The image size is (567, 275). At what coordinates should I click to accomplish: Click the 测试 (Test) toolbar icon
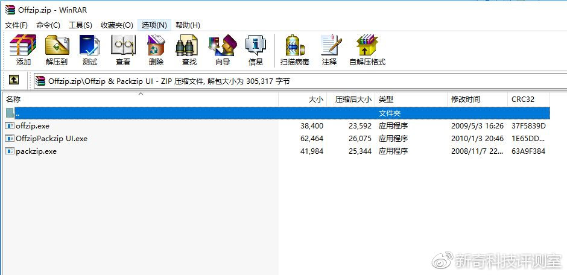click(90, 45)
